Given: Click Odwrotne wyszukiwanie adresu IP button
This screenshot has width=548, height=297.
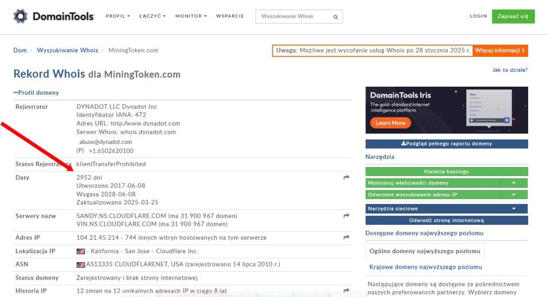Looking at the screenshot, I should (x=433, y=195).
